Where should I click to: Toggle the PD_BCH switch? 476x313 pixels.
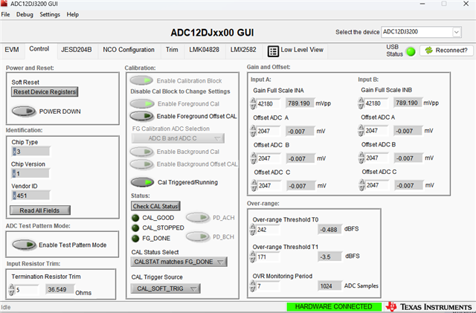click(x=198, y=236)
